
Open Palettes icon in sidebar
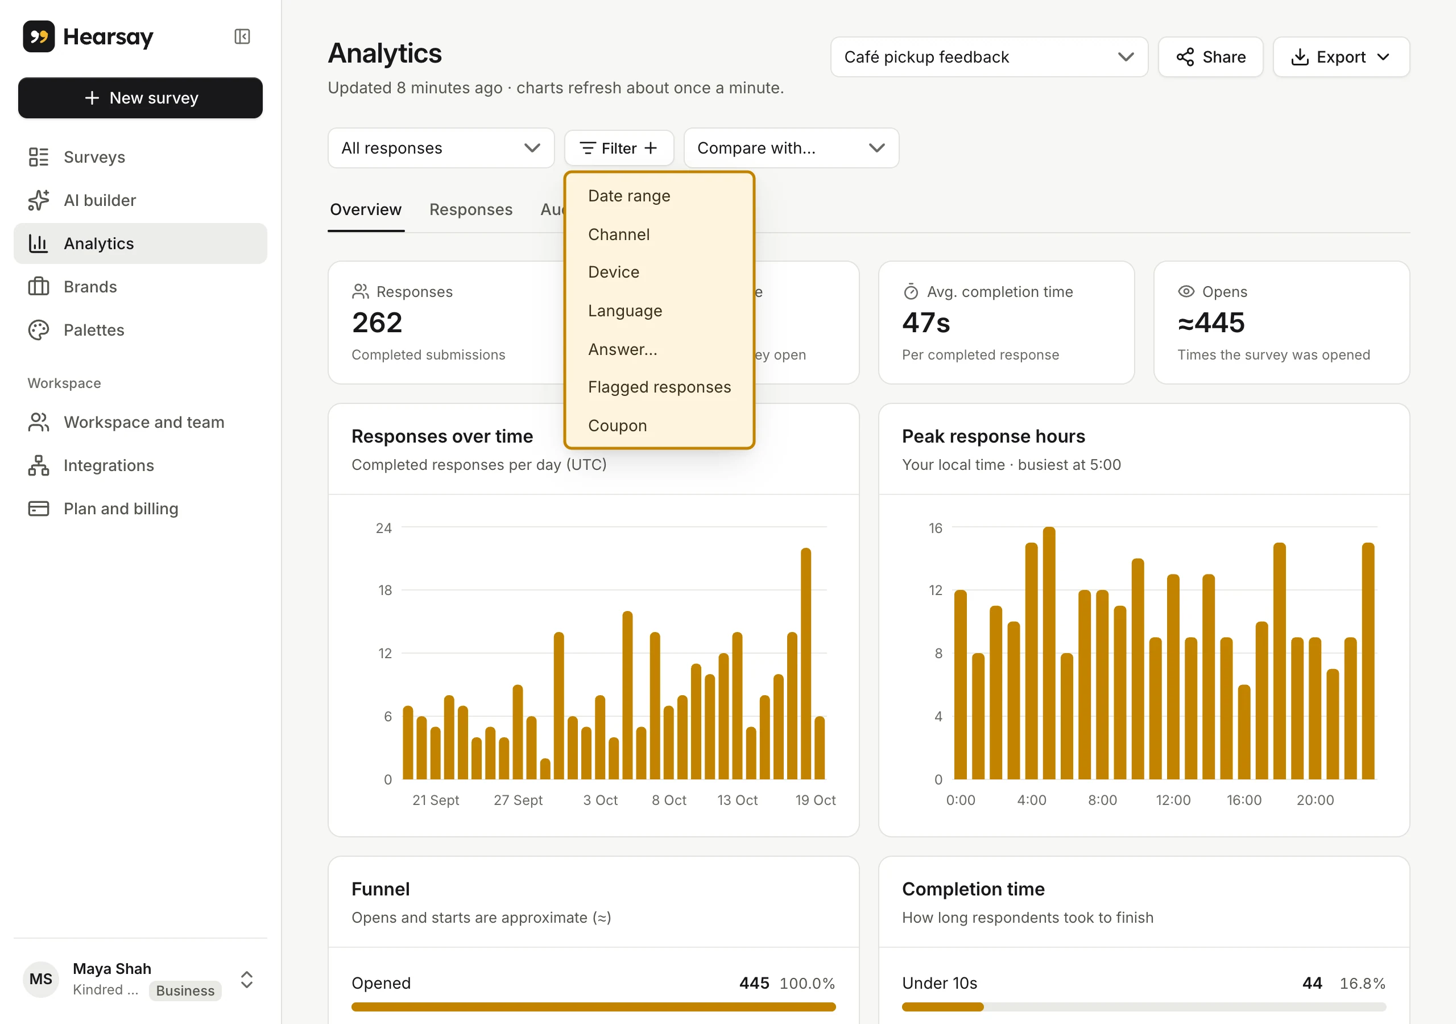38,330
